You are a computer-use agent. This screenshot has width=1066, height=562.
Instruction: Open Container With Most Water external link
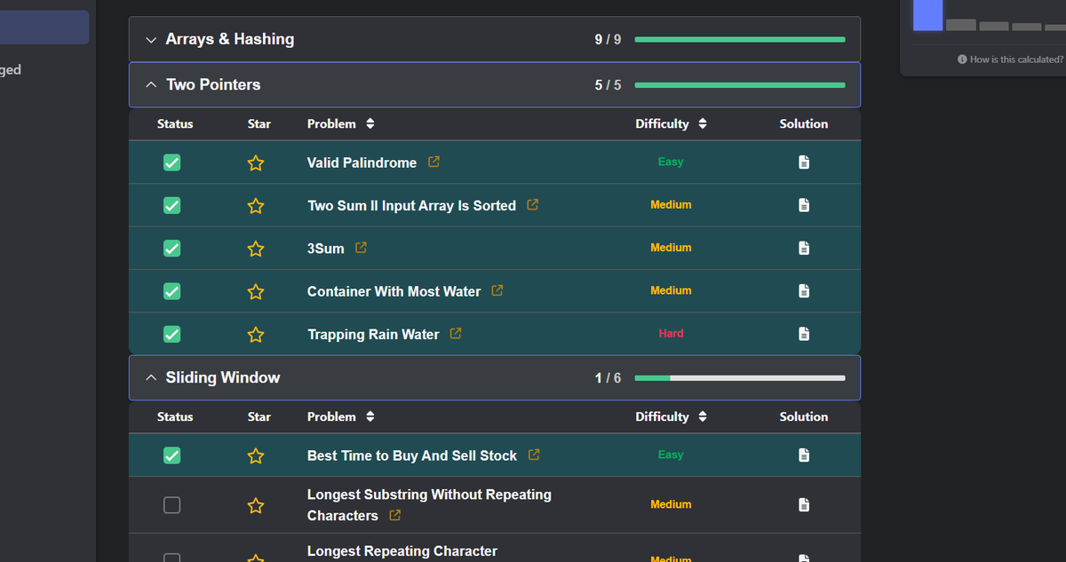pyautogui.click(x=497, y=290)
